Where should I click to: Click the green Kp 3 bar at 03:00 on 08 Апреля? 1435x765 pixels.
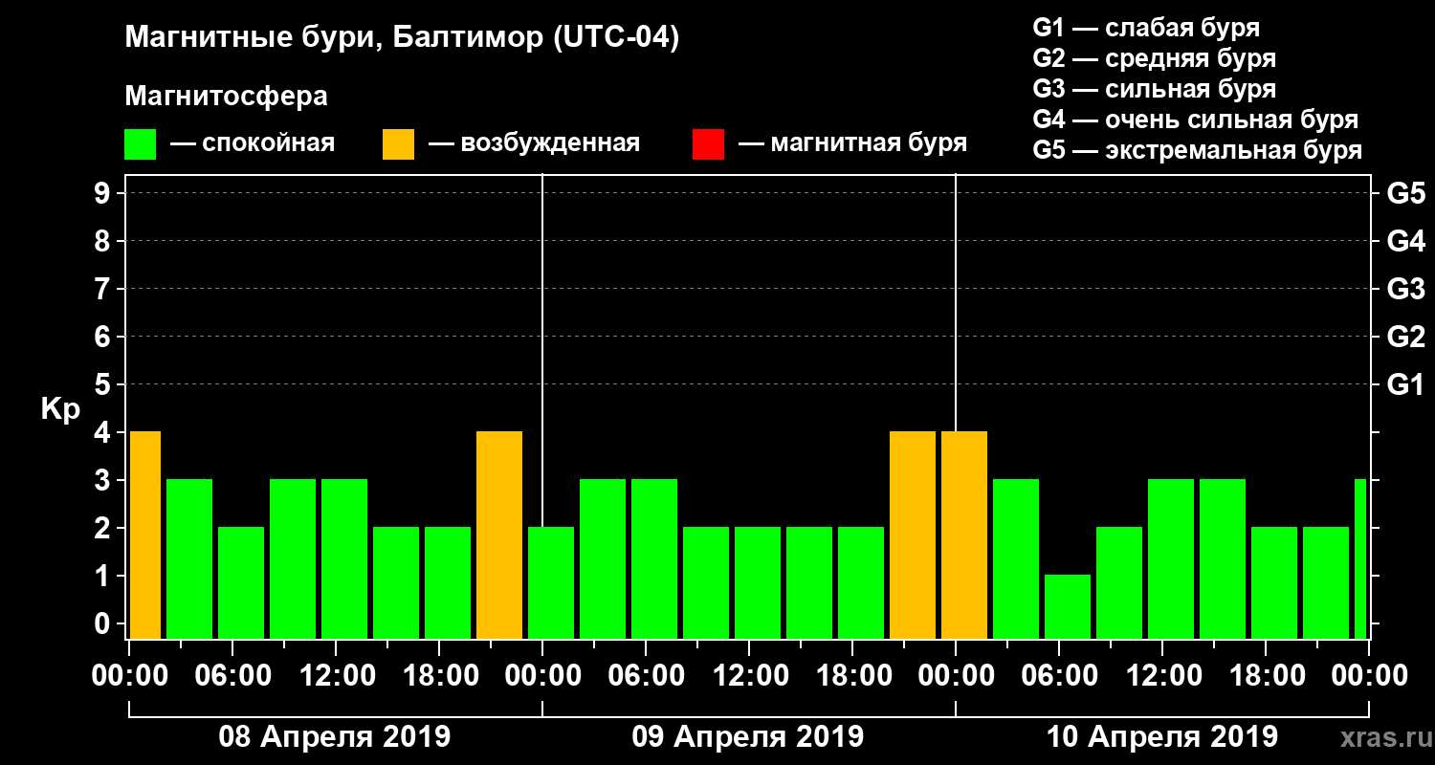coord(189,558)
